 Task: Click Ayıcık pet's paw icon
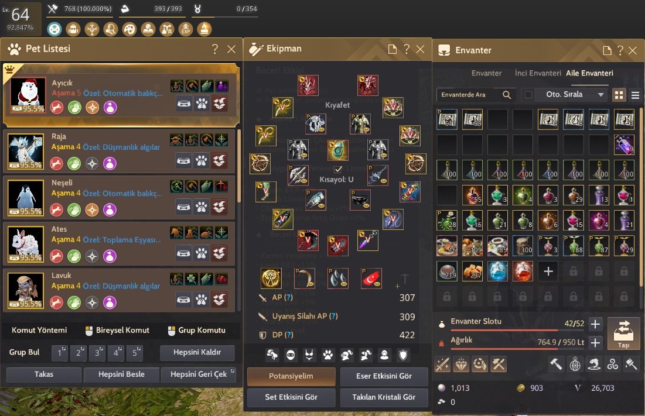(x=202, y=104)
